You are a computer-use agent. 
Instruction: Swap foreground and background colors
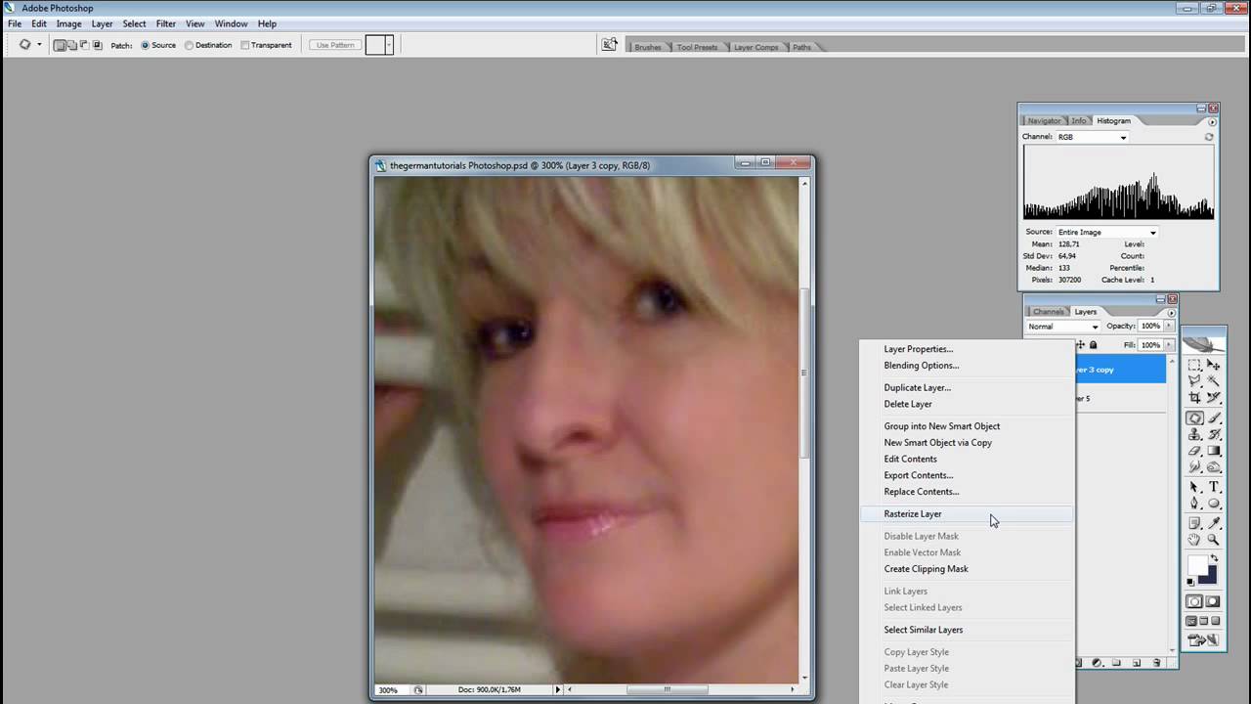coord(1214,555)
